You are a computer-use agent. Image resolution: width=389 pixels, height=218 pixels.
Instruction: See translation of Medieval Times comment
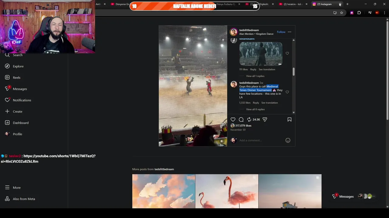(x=270, y=103)
